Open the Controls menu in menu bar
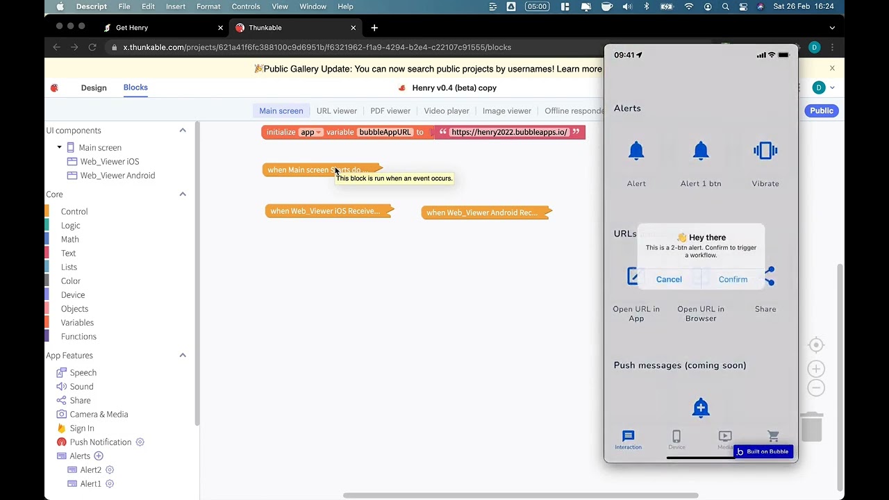This screenshot has height=500, width=889. coord(246,6)
